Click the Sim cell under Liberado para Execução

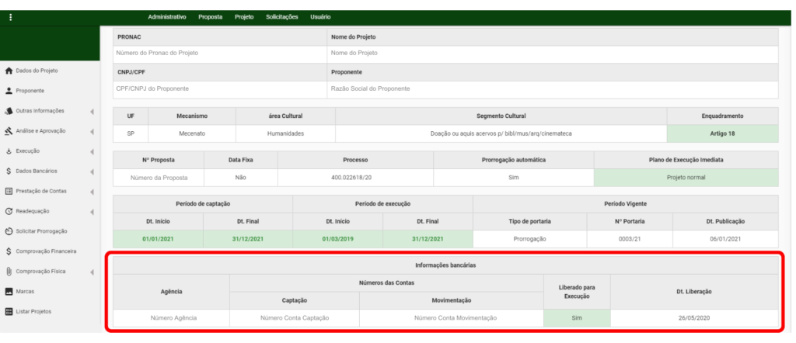pyautogui.click(x=577, y=318)
